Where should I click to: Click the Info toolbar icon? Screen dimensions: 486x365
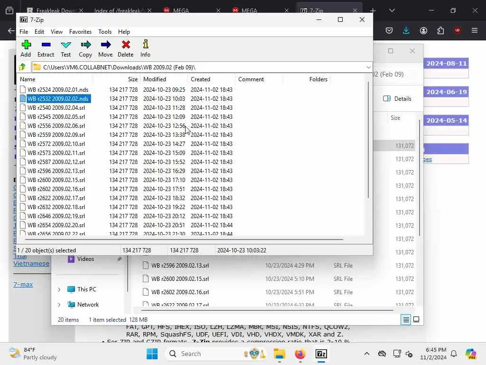[145, 49]
